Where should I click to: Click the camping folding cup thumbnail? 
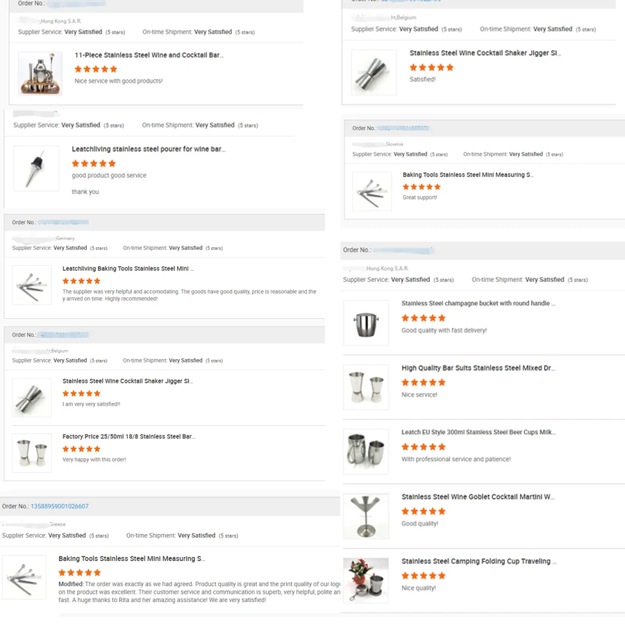(x=366, y=581)
